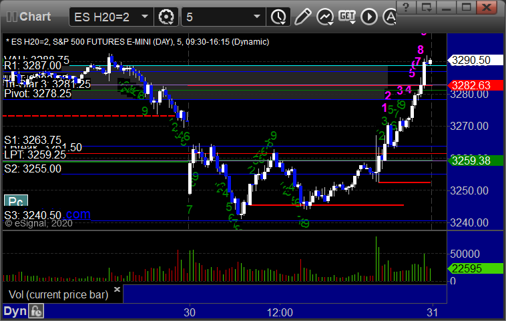Open the window link options dropdown icon

427,7
